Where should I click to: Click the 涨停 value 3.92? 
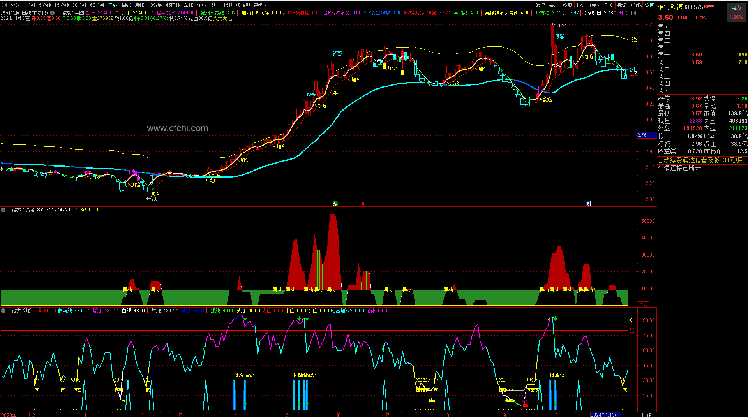tap(697, 99)
